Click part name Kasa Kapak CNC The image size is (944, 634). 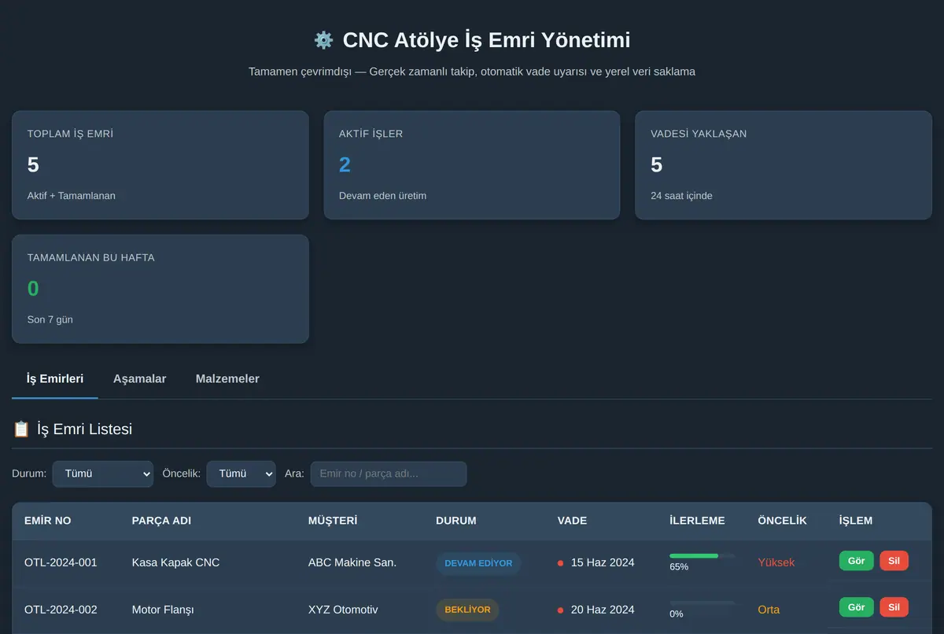tap(175, 562)
